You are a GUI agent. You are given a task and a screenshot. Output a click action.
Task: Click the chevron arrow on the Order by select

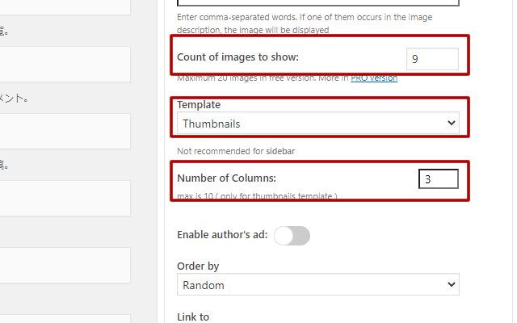pos(451,285)
